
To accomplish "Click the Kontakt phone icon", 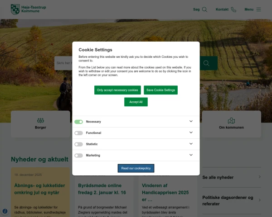I will click(x=233, y=9).
